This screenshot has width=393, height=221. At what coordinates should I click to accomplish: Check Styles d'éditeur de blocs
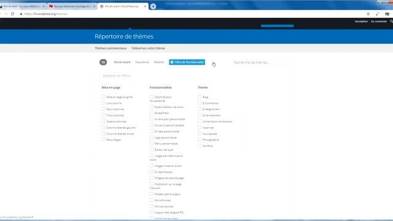click(152, 107)
